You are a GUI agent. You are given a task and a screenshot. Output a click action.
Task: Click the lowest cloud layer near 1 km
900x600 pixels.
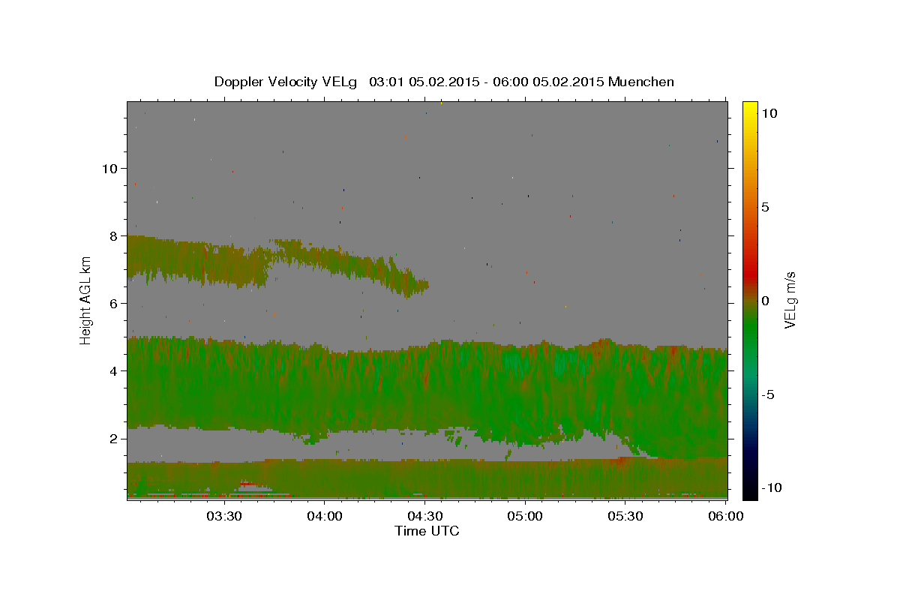click(427, 478)
